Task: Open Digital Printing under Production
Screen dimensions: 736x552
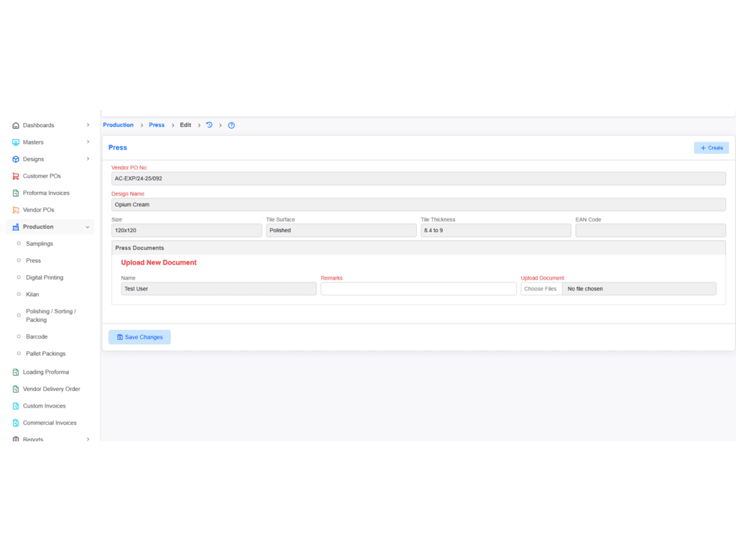Action: pyautogui.click(x=45, y=277)
